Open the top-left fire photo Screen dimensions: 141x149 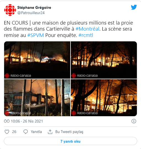(37, 60)
